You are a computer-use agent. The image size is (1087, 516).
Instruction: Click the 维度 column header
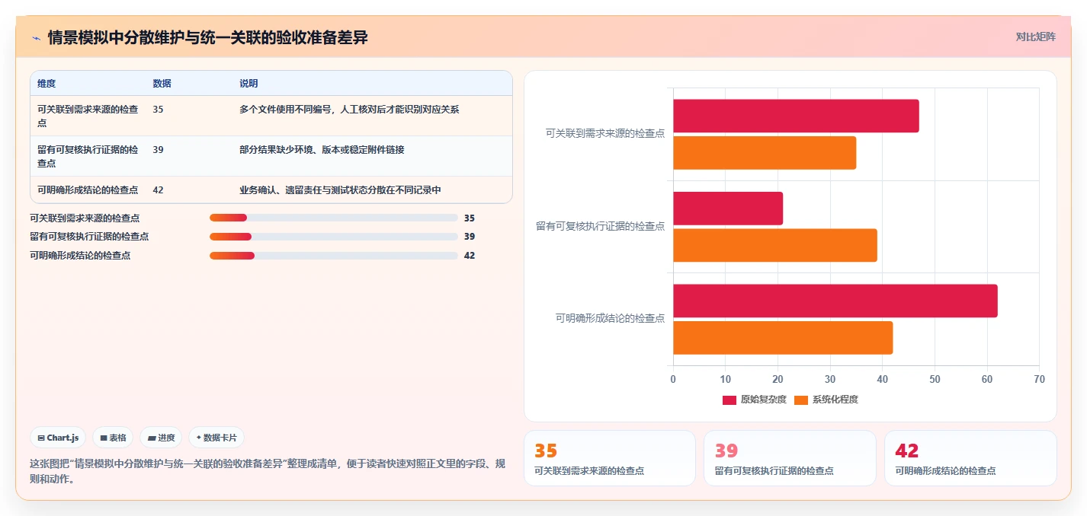coord(46,84)
